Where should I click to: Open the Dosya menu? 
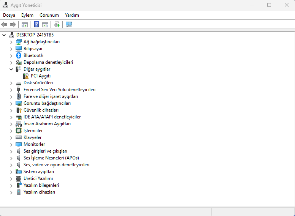tap(9, 15)
